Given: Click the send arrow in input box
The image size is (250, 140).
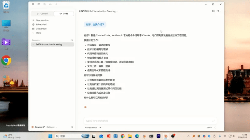Looking at the screenshot, I should [213, 121].
